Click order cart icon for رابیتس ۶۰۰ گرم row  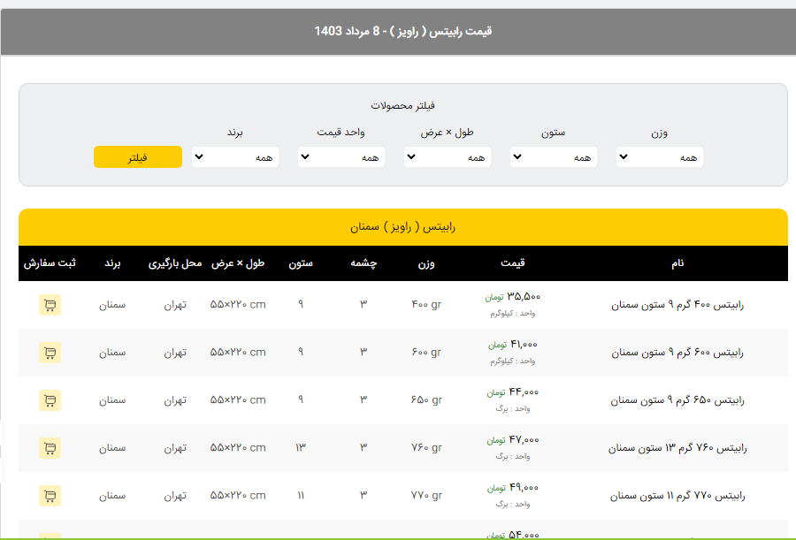coord(50,353)
